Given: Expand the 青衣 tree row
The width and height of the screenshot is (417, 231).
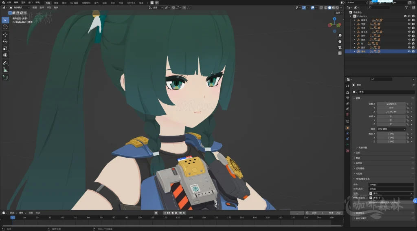Looking at the screenshot, I should pyautogui.click(x=355, y=51).
